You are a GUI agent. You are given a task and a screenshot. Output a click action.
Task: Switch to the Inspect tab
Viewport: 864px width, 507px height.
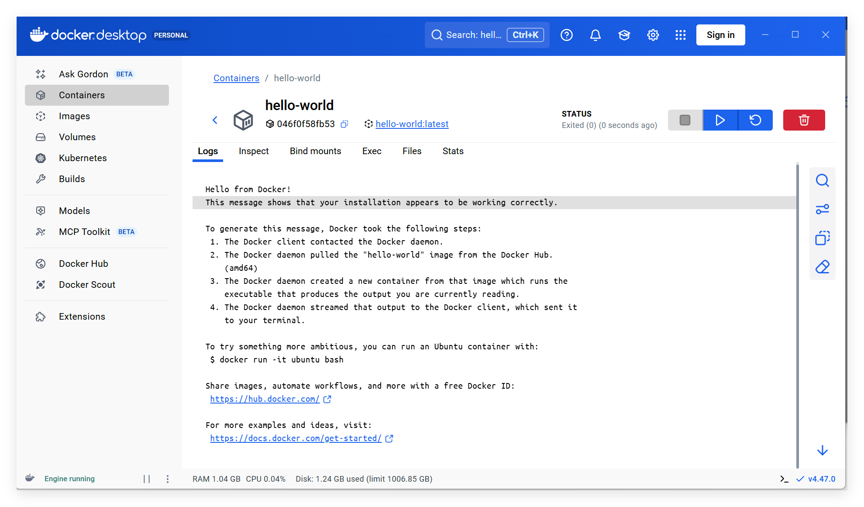(254, 151)
